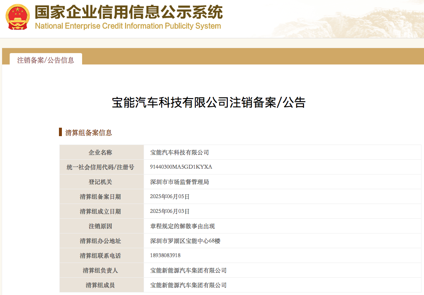Select credit code 91440300MA5GD1KYXA
Screen dimensions: 424x295
[x=181, y=167]
